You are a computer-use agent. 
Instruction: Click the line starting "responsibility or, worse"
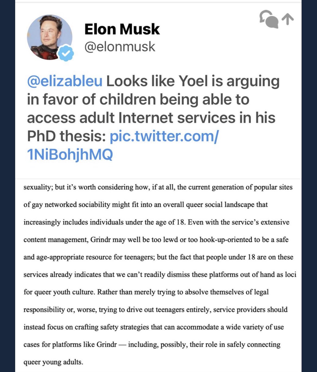[155, 310]
